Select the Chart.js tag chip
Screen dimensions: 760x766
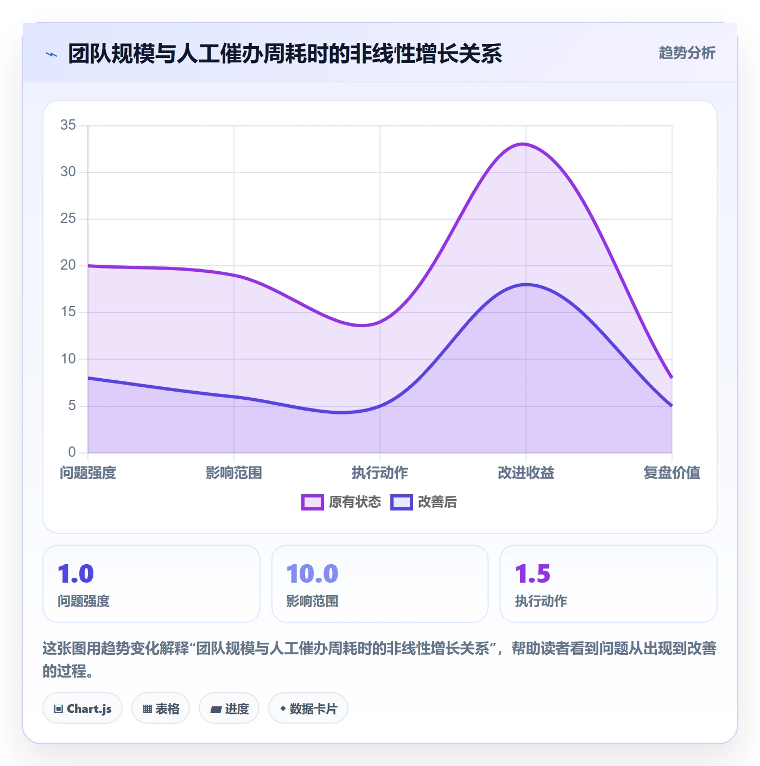coord(83,708)
